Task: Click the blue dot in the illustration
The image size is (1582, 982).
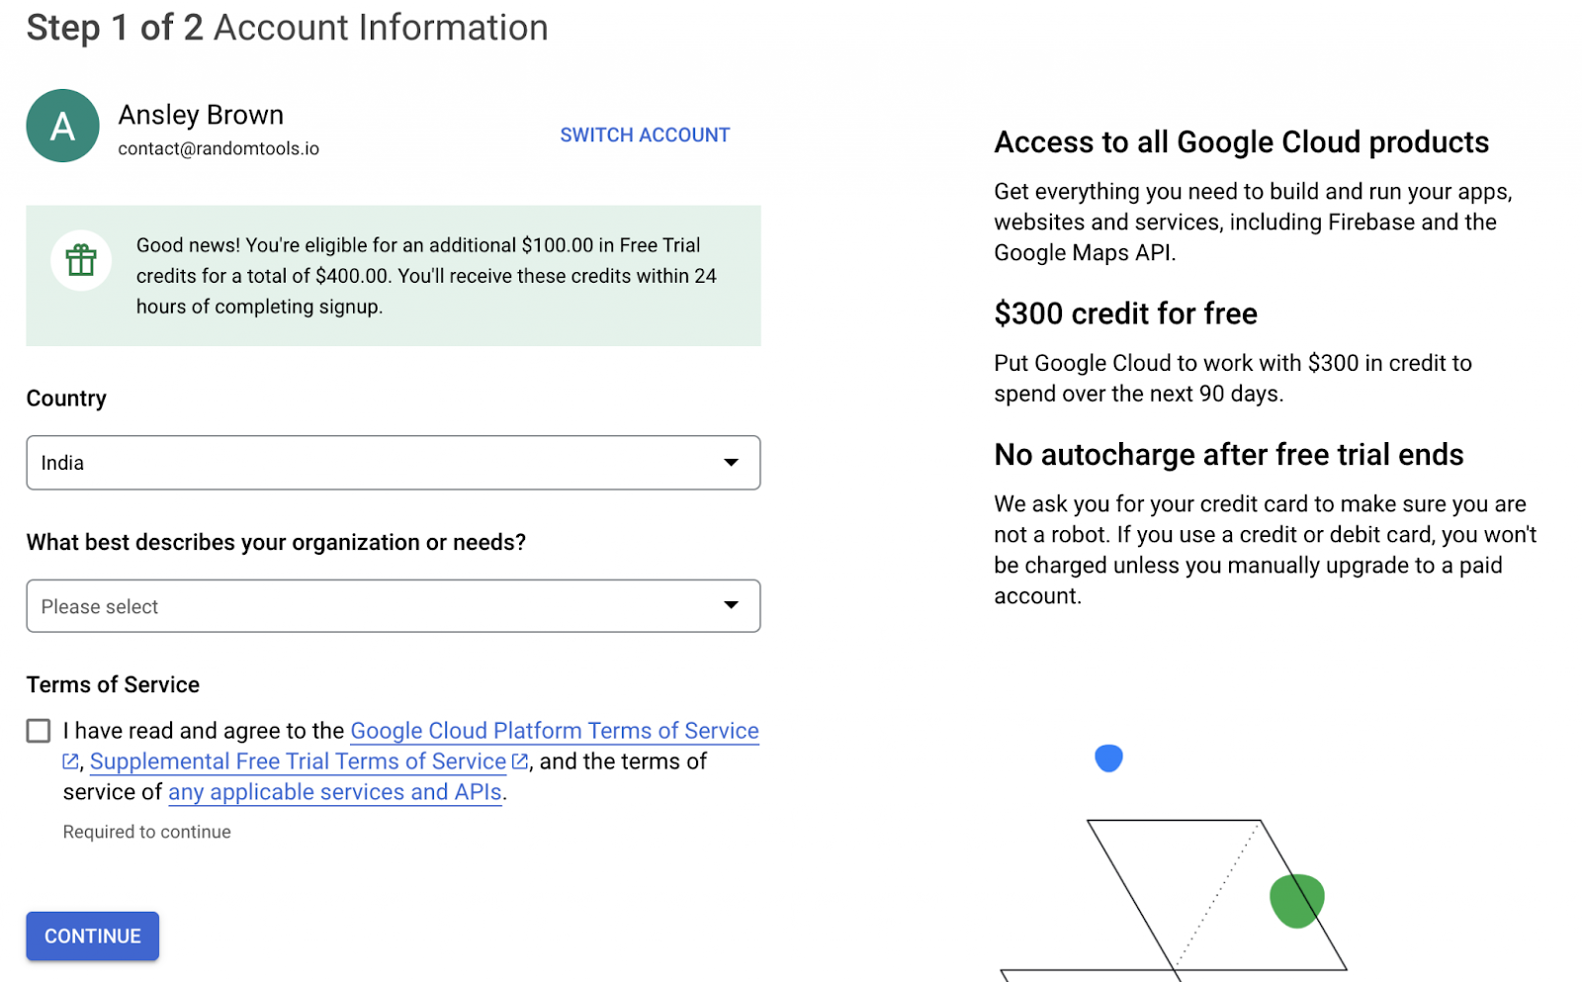Action: tap(1108, 759)
